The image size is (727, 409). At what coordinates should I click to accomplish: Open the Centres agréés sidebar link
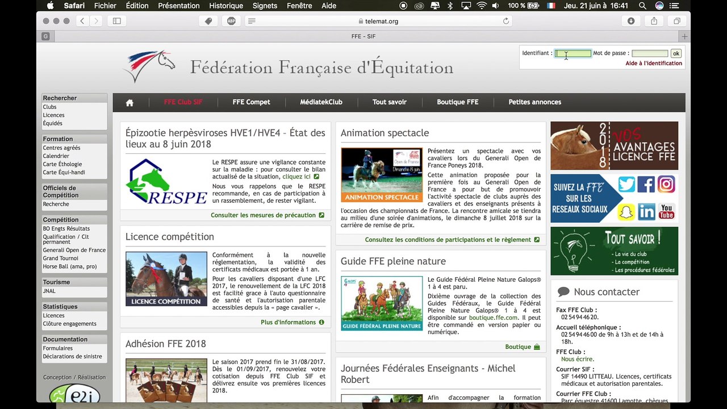(x=62, y=148)
